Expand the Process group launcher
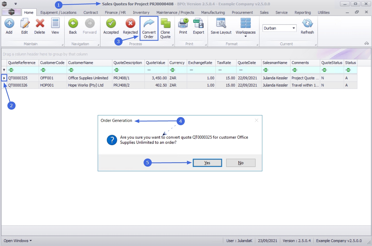Viewport: 372px width, 246px height. 172,45
